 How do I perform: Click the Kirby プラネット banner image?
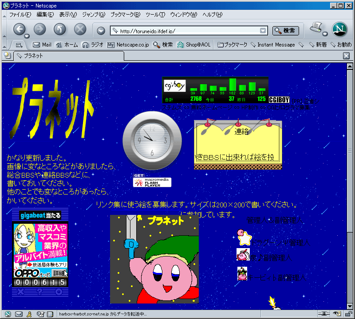point(154,259)
